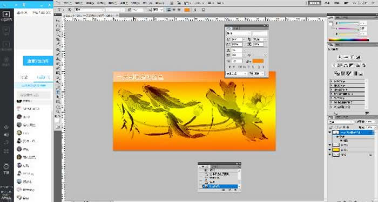378x202 pixels.
Task: Click the dark workspace button in the top bar
Action: pos(314,3)
